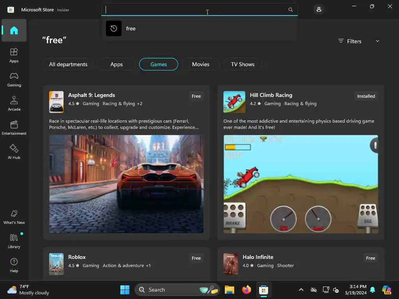Open What's New in sidebar
Image resolution: width=399 pixels, height=299 pixels.
(14, 217)
